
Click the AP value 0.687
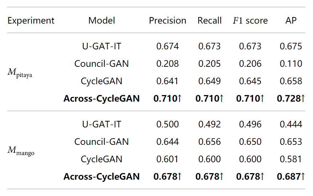click(291, 176)
